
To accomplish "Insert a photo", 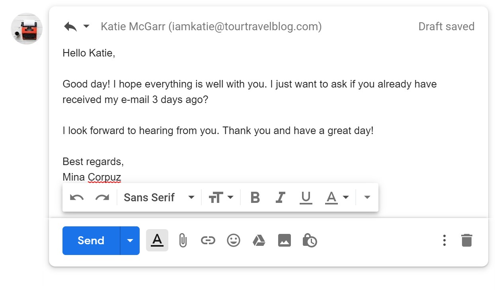I will [284, 240].
